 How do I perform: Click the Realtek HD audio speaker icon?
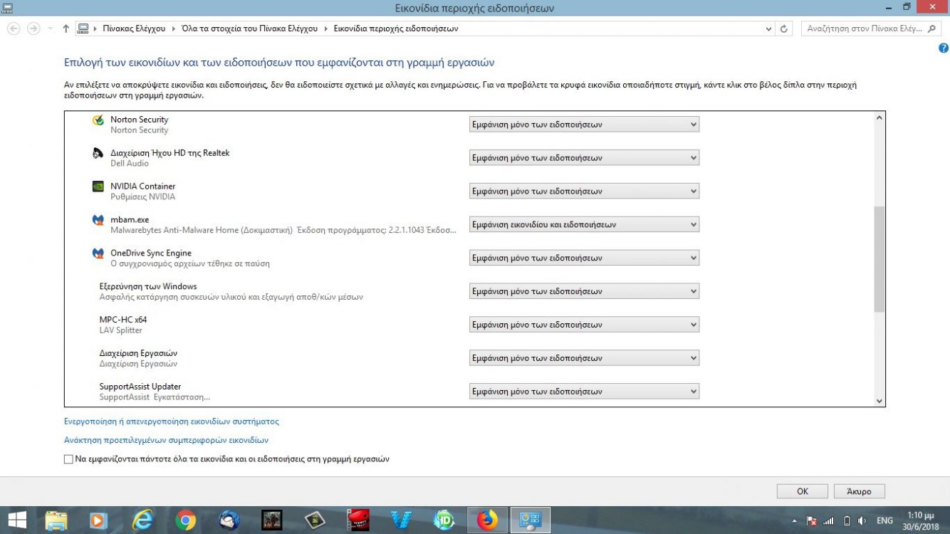point(98,154)
